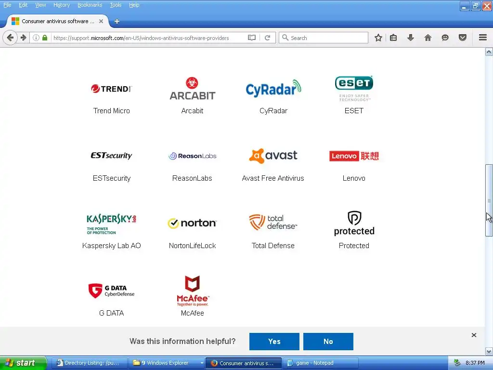Click the ReasonLabs logo
The height and width of the screenshot is (370, 493).
click(193, 156)
